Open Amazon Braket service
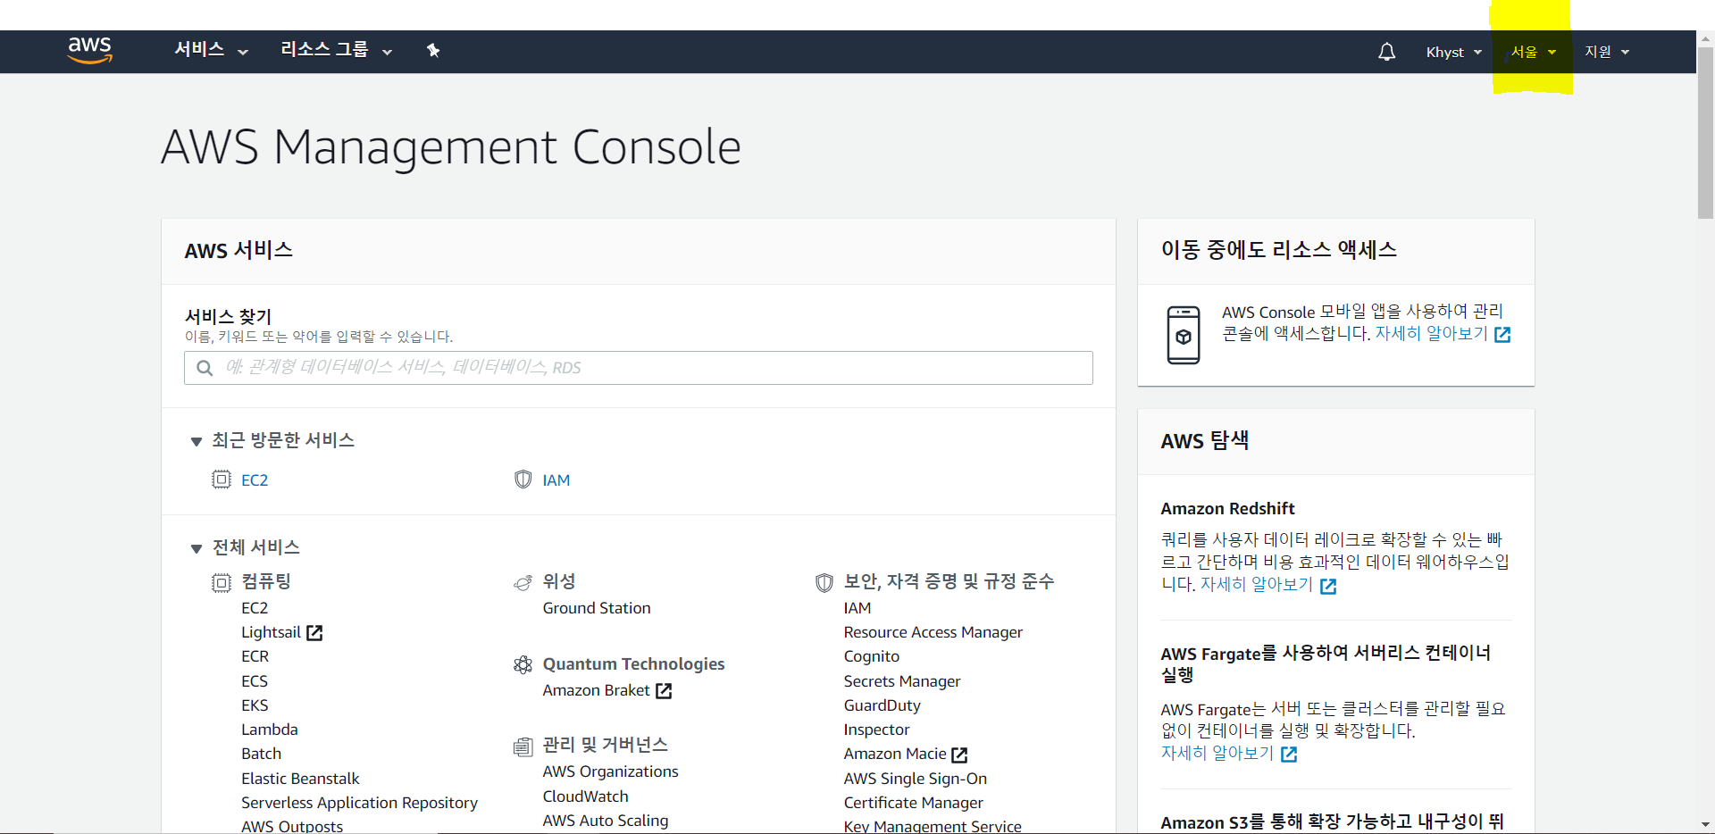Image resolution: width=1715 pixels, height=834 pixels. [x=596, y=690]
